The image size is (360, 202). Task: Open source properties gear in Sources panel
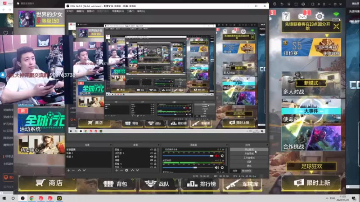[x=126, y=171]
